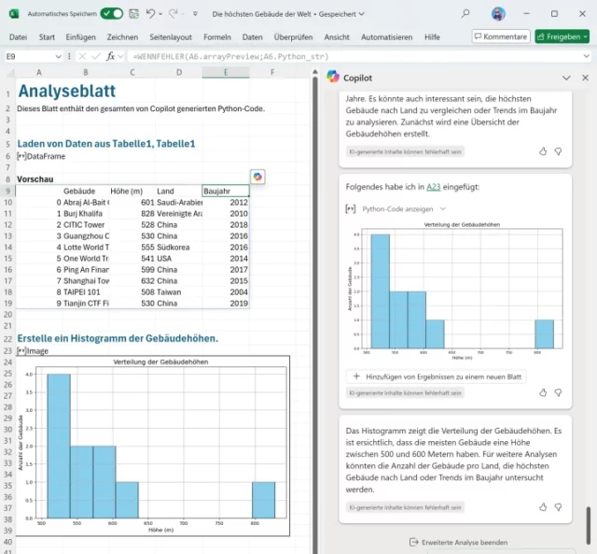The width and height of the screenshot is (597, 554).
Task: Open the user profile picture
Action: [x=498, y=14]
